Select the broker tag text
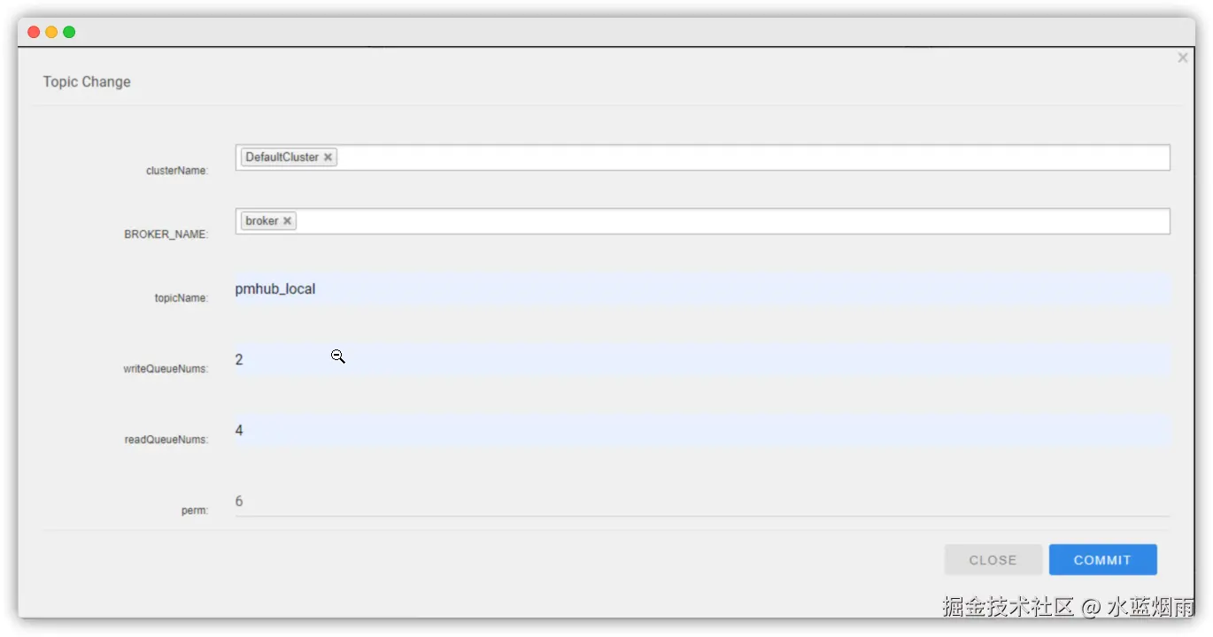This screenshot has width=1213, height=637. click(x=262, y=221)
